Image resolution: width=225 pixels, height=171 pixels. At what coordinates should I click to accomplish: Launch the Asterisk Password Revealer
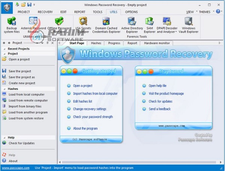click(x=33, y=25)
